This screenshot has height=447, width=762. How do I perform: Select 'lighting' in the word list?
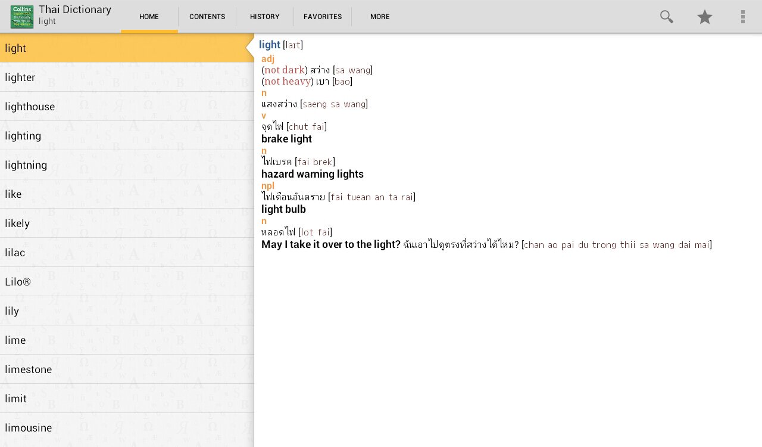click(119, 136)
